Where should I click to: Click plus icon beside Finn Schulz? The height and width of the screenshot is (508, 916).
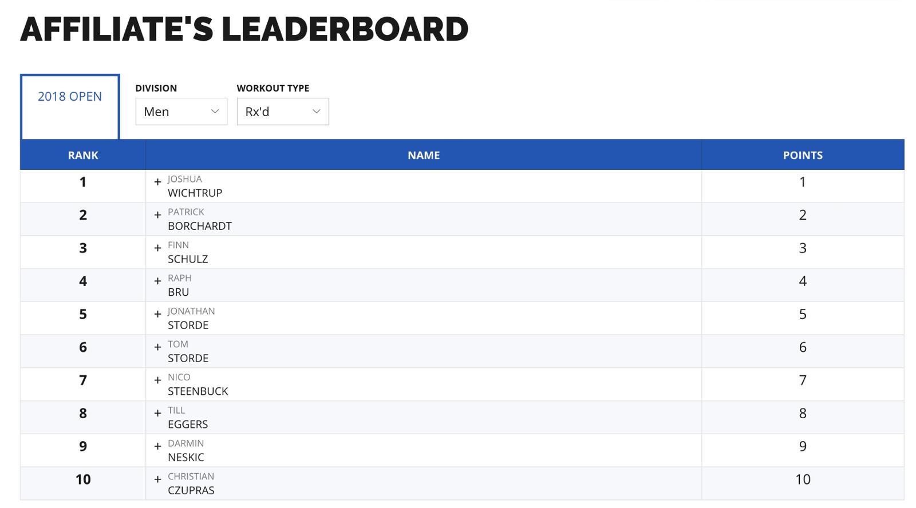point(157,248)
